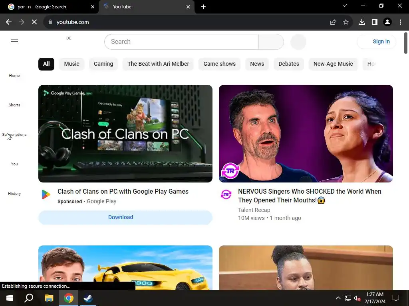Click the page vertical scrollbar
The image size is (409, 306).
coord(406,43)
